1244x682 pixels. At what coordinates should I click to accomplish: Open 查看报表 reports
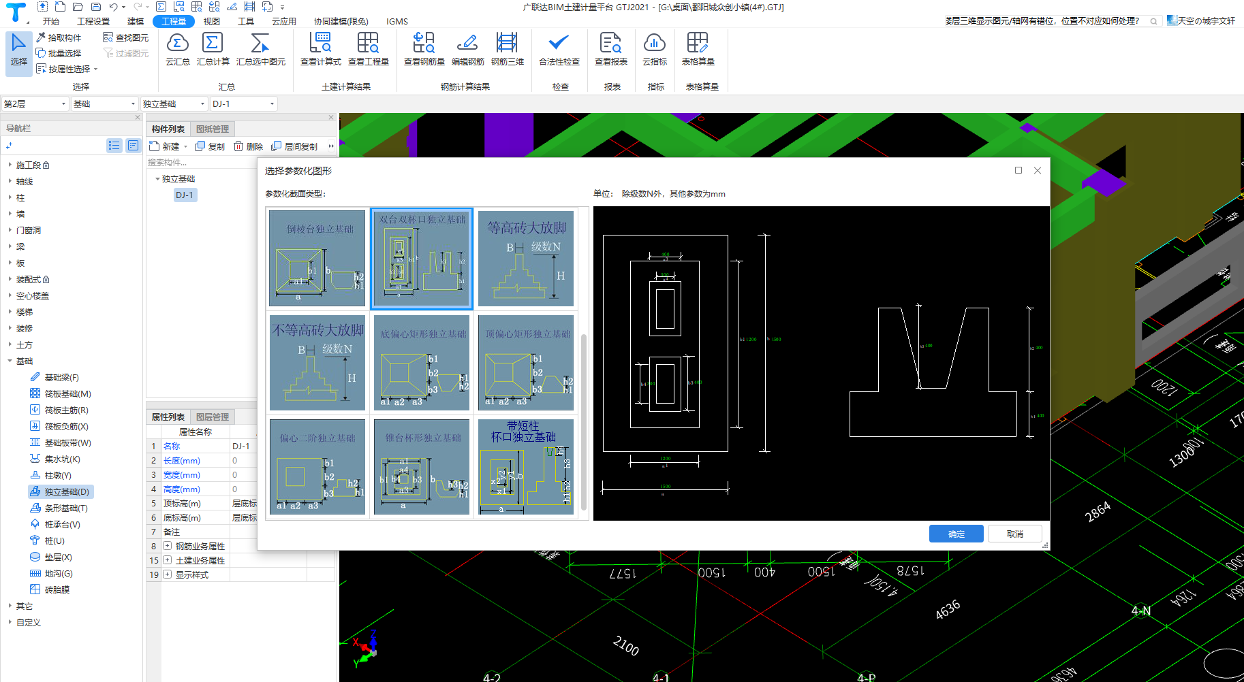click(x=610, y=49)
